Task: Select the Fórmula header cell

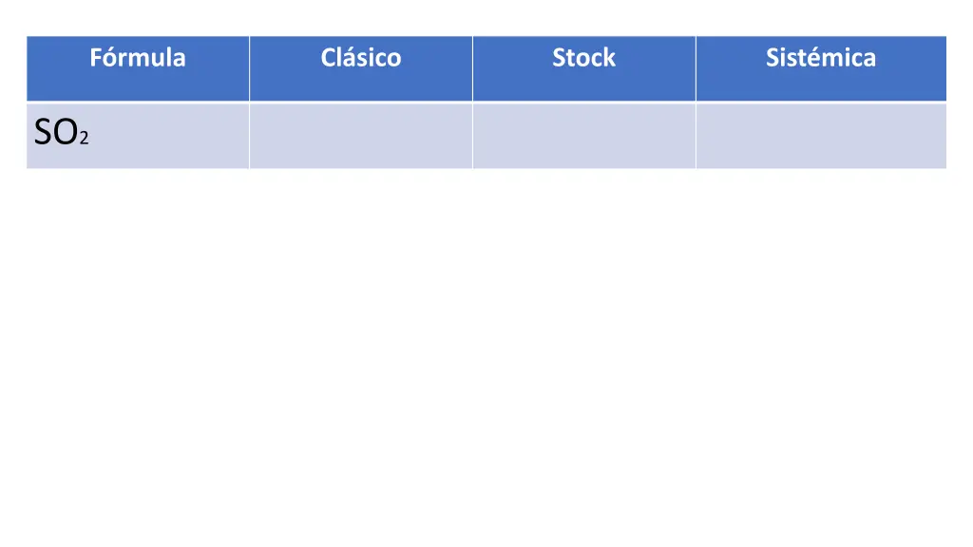Action: coord(138,68)
